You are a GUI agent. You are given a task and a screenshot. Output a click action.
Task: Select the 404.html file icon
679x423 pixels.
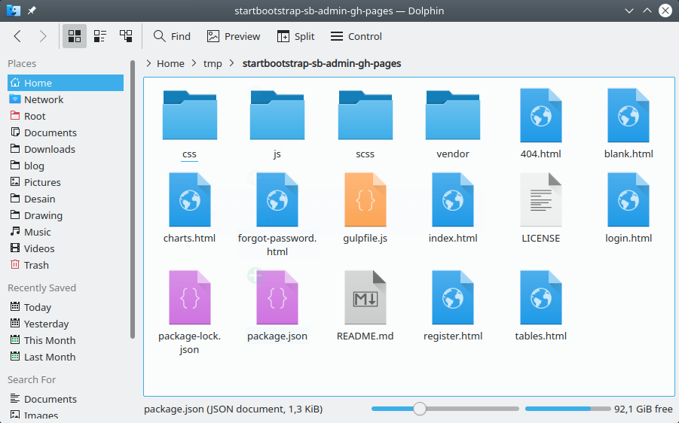[541, 115]
